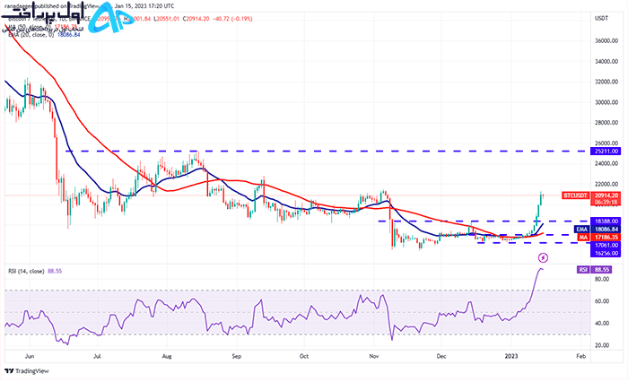Click the 17061.00 support level label
The width and height of the screenshot is (628, 382).
(606, 245)
